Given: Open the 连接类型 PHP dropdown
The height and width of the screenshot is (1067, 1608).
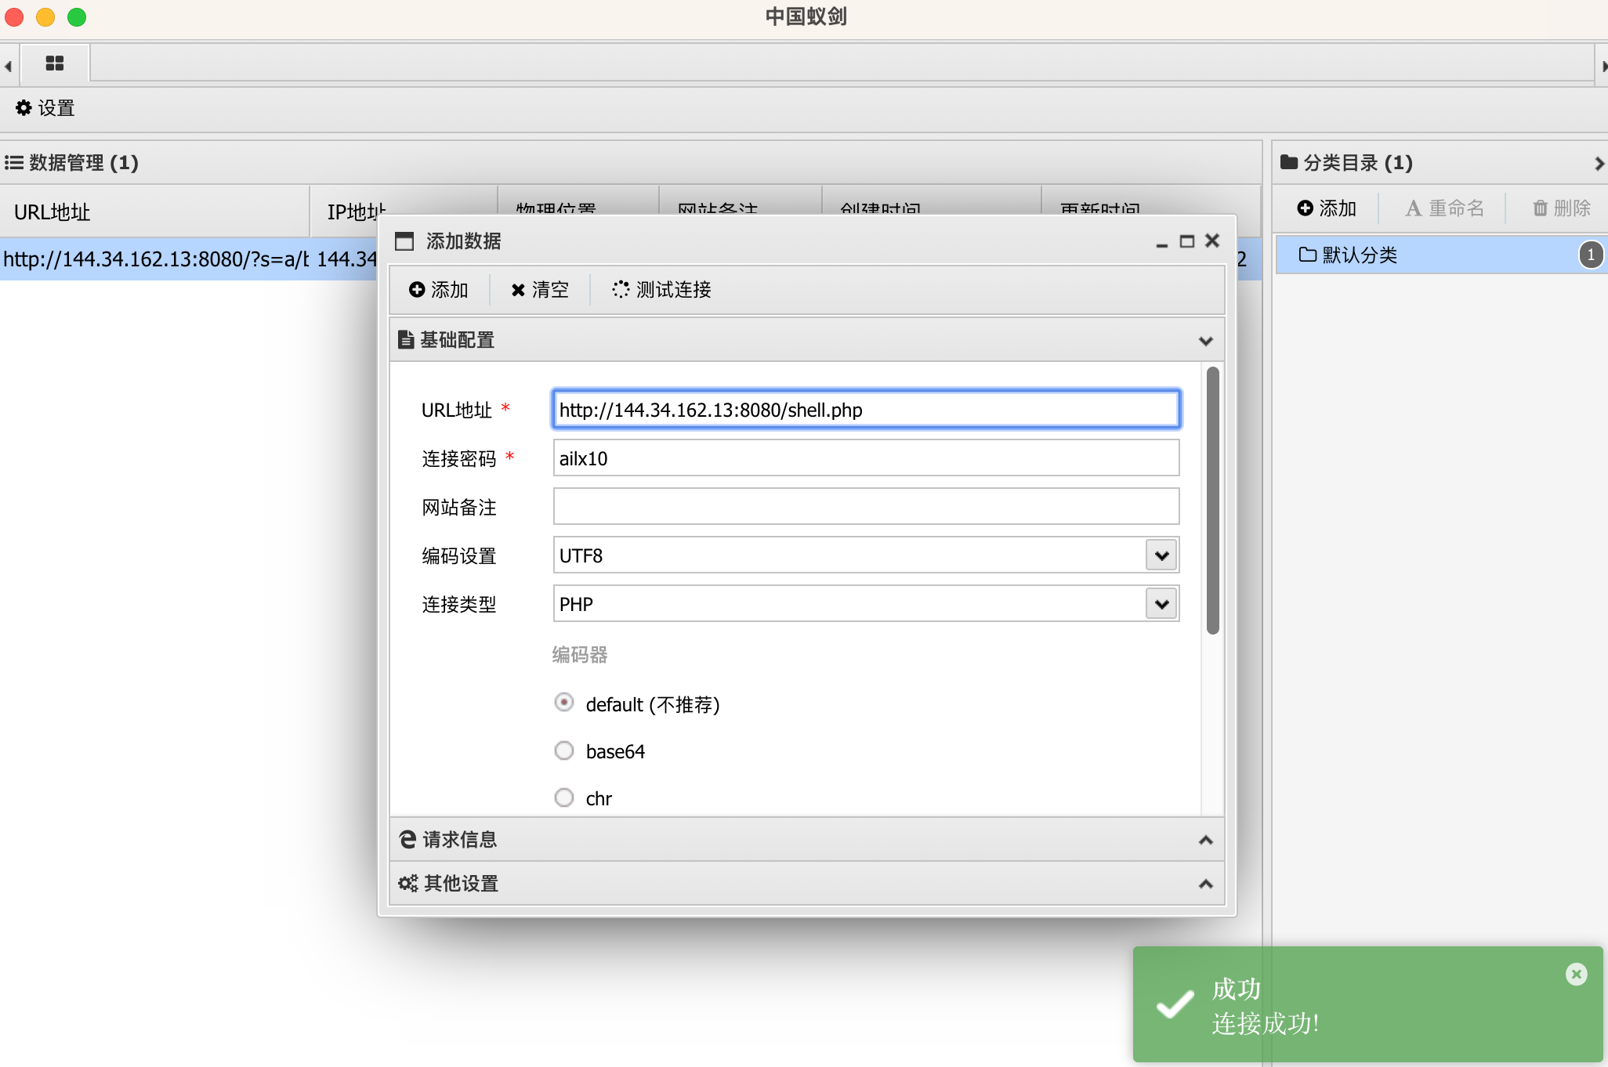Looking at the screenshot, I should (1161, 604).
